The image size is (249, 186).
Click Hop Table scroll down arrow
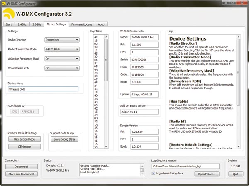pos(106,147)
